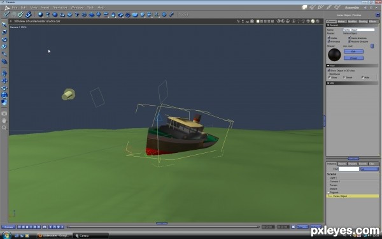This screenshot has width=382, height=239.
Task: Toggle the Casts shadows checkbox
Action: 350,38
